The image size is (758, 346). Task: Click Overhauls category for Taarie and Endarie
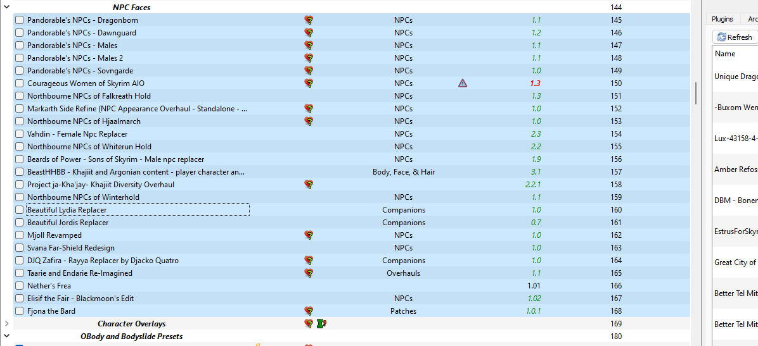pos(403,273)
